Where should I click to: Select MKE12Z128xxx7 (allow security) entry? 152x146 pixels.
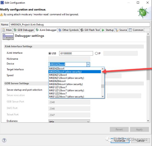coord(75,90)
